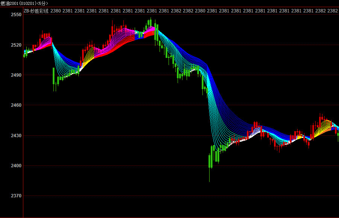The height and width of the screenshot is (218, 339).
Task: Click the 2550 price axis label
Action: point(16,15)
